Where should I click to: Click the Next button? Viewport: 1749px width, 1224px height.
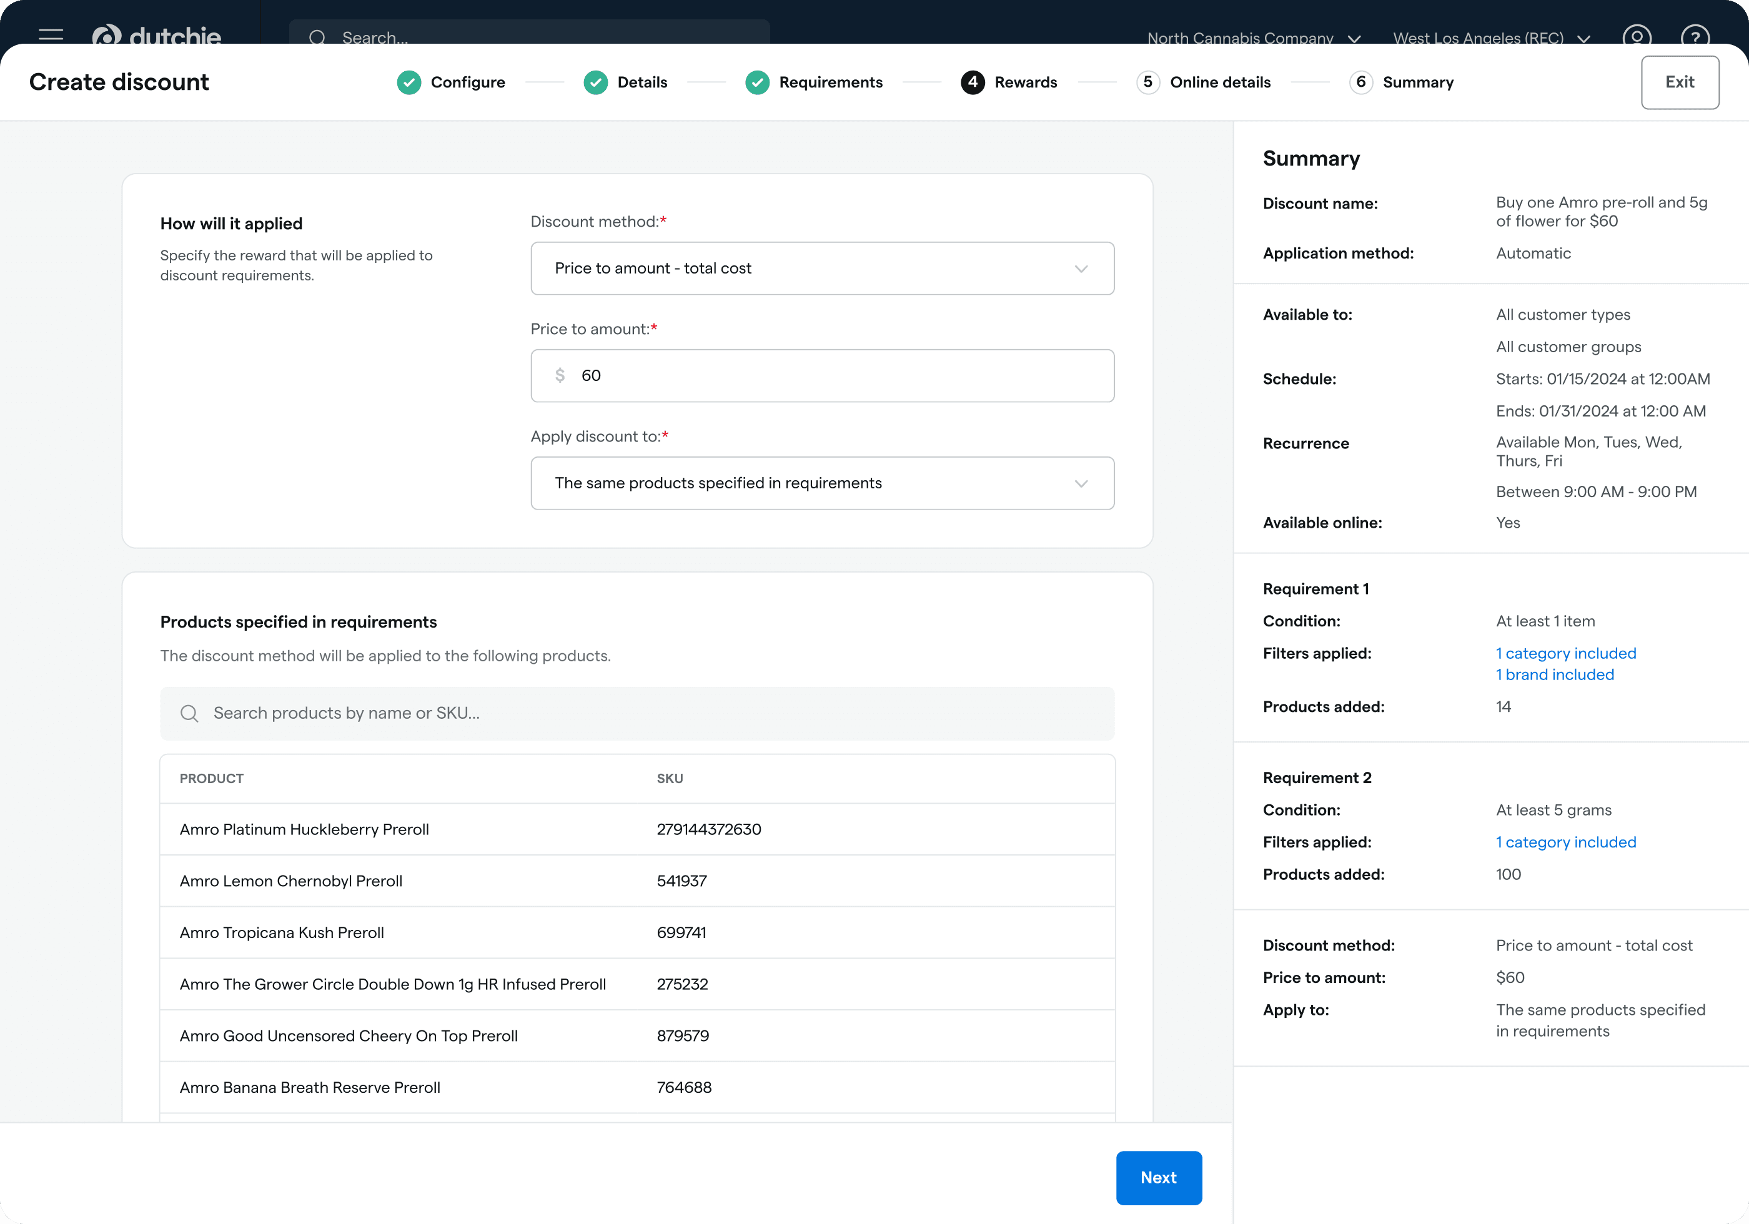(x=1159, y=1178)
